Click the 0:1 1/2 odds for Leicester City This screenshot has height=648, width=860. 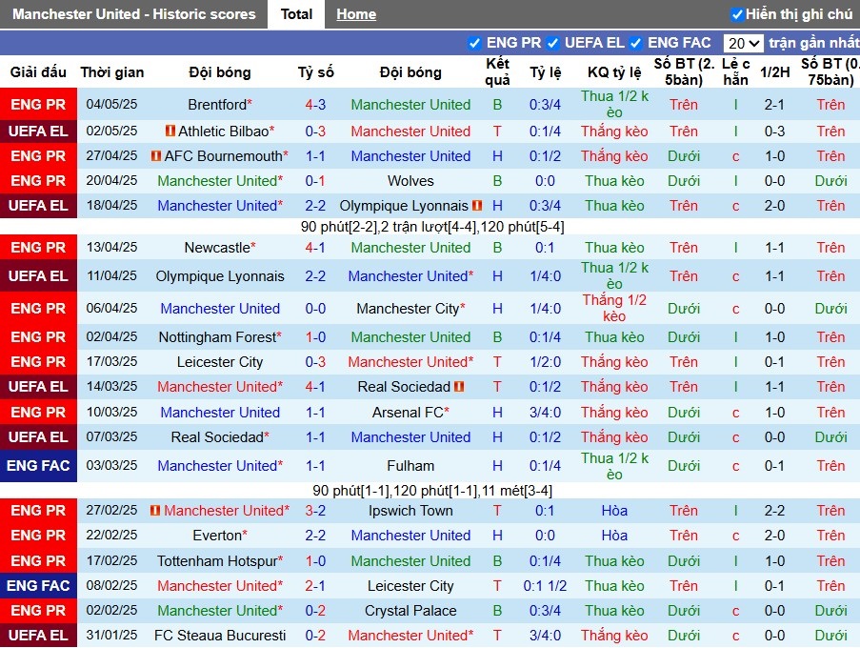point(545,586)
